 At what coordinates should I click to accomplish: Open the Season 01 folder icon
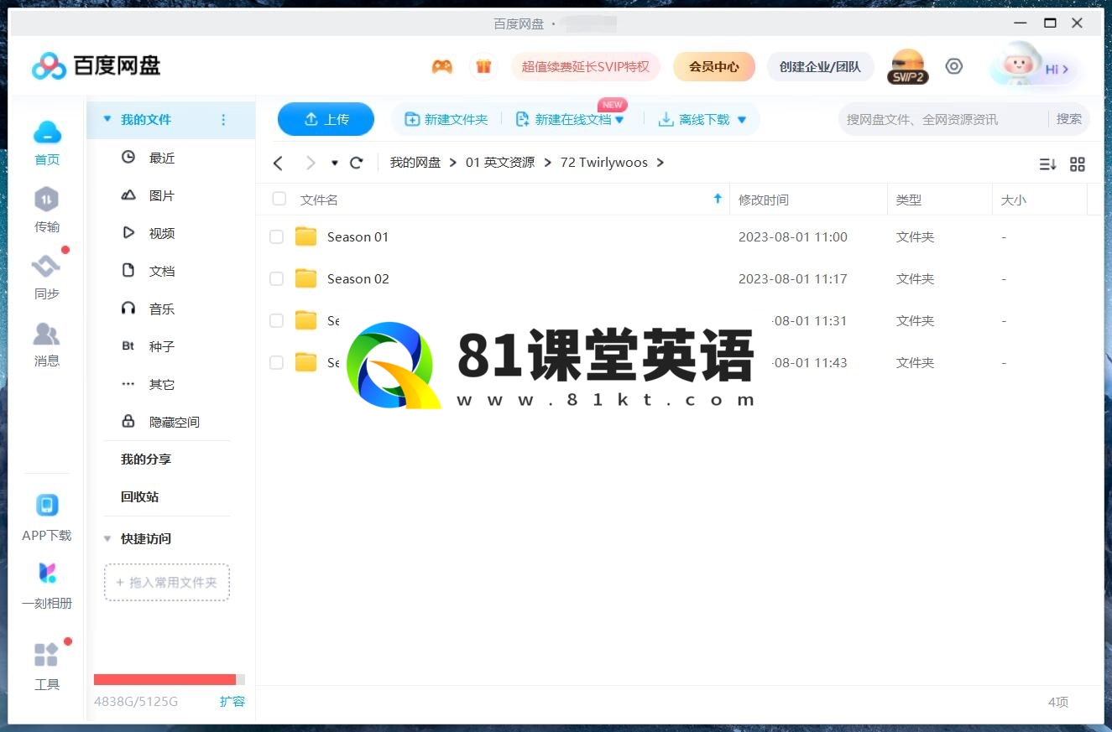(306, 236)
